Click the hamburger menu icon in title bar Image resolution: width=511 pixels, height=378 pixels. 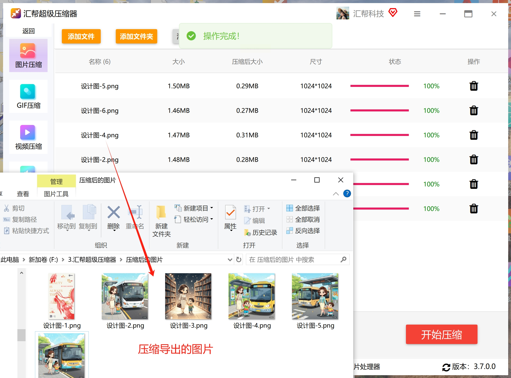417,14
